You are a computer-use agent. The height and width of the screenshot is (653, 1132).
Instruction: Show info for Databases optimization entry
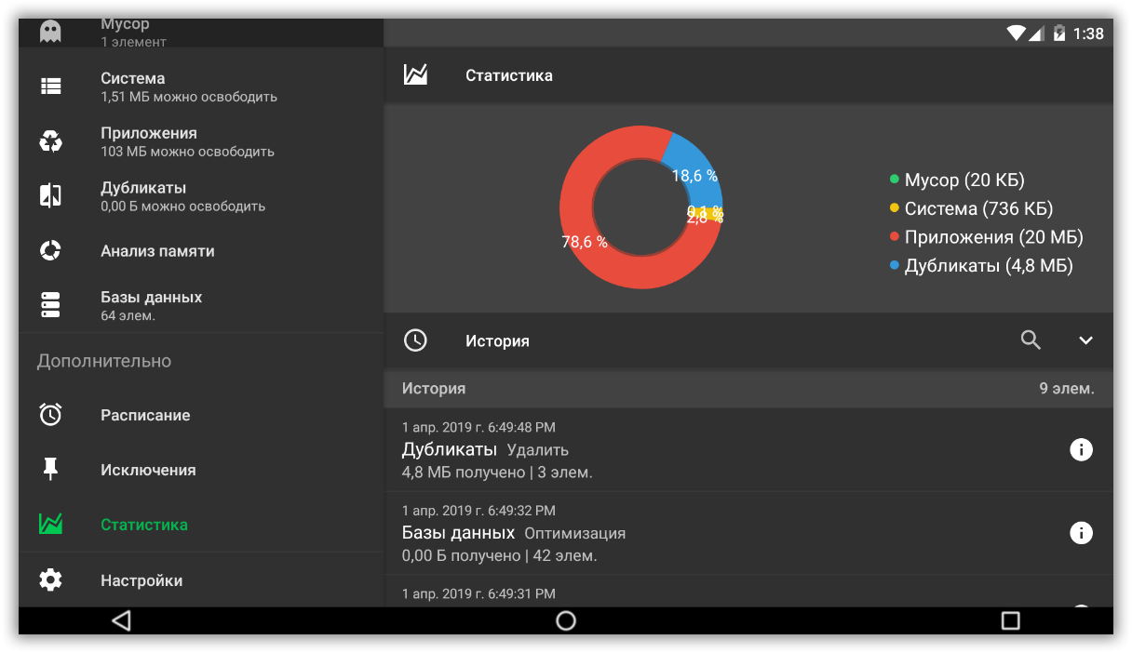(1081, 533)
